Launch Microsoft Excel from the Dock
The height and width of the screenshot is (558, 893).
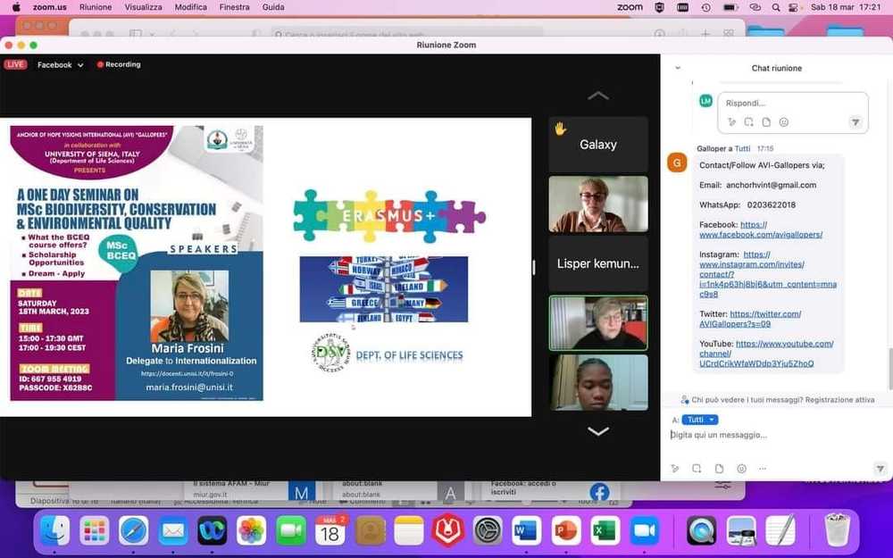pyautogui.click(x=605, y=529)
